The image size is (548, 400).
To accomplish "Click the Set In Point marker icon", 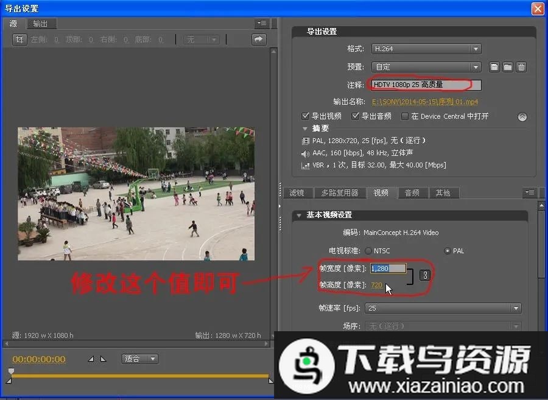I will click(91, 359).
